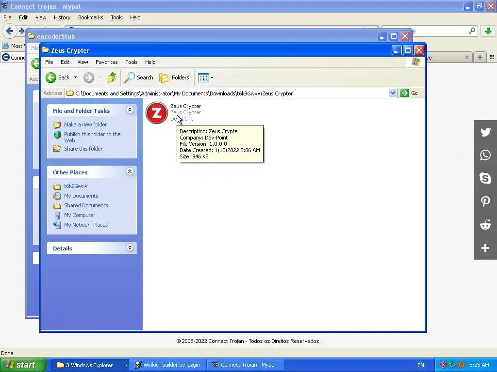Share page via Twitter icon
This screenshot has height=372, width=497.
pos(485,132)
